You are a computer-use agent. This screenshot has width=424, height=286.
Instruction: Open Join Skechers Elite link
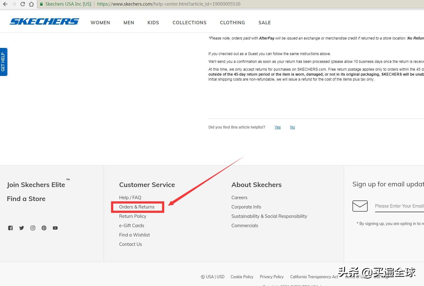click(x=36, y=185)
